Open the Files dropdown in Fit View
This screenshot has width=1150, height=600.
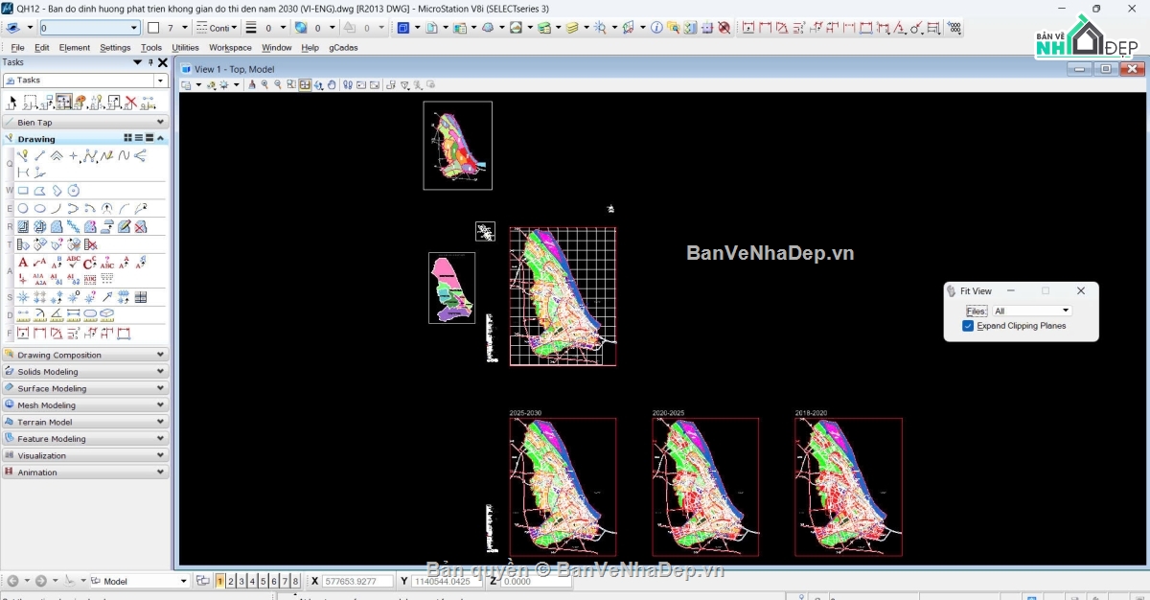[1031, 311]
